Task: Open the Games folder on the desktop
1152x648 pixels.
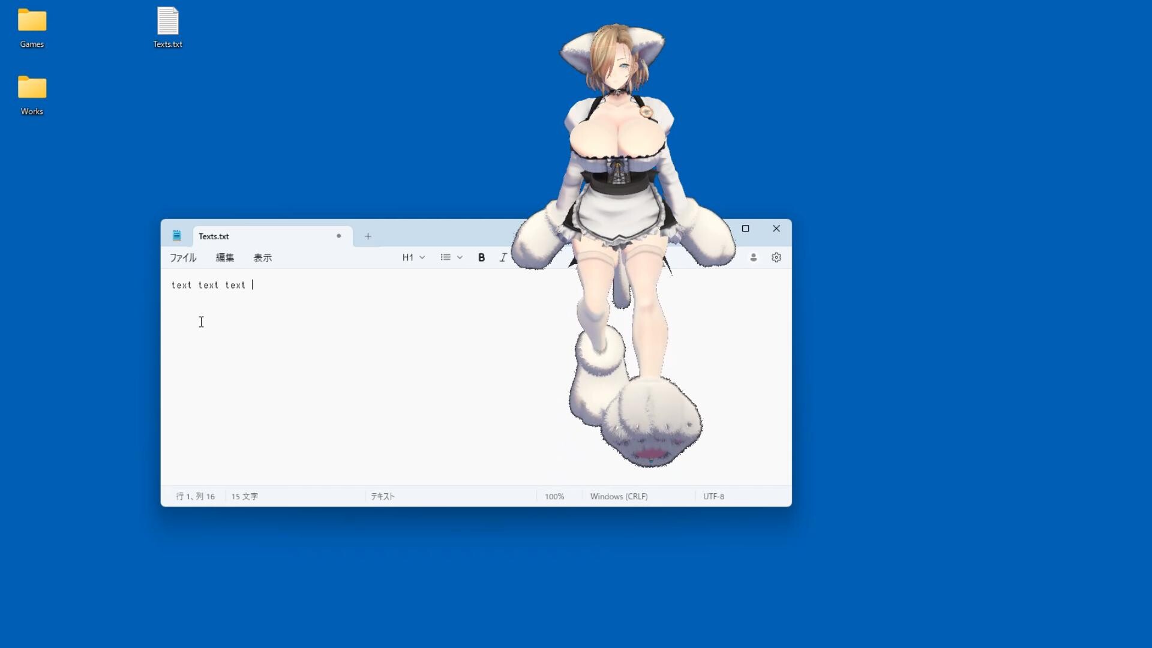Action: [x=31, y=24]
